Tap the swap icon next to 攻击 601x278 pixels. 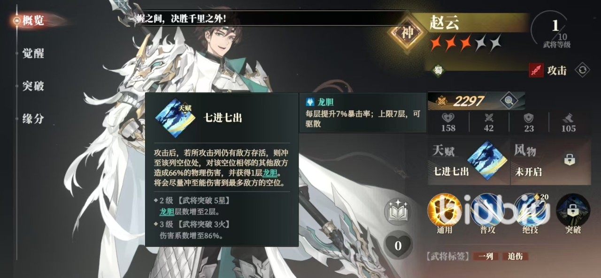582,70
